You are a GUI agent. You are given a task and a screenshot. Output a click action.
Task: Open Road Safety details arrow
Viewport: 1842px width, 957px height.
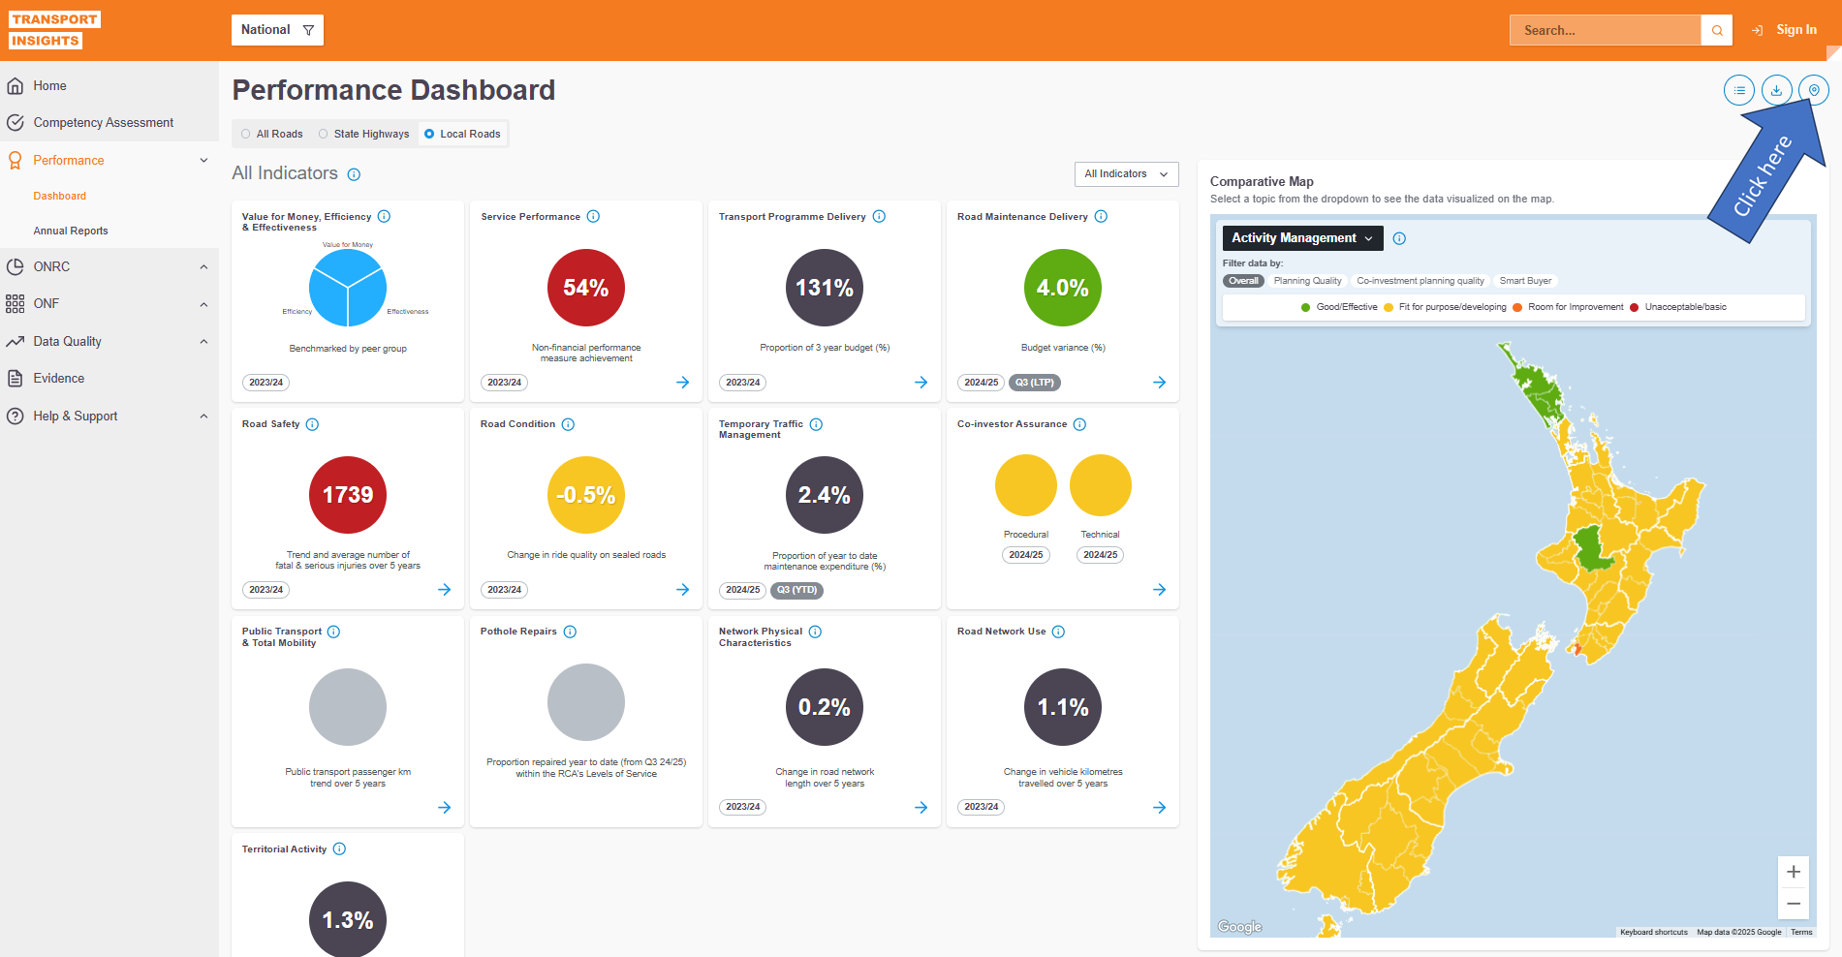click(444, 590)
